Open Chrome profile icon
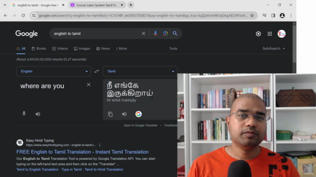This screenshot has height=177, width=316. [x=282, y=15]
